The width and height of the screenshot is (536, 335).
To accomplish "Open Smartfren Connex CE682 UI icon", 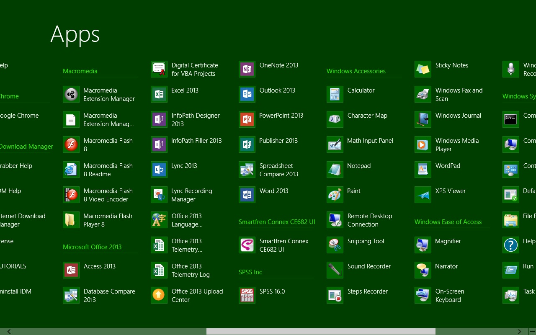I will [247, 245].
